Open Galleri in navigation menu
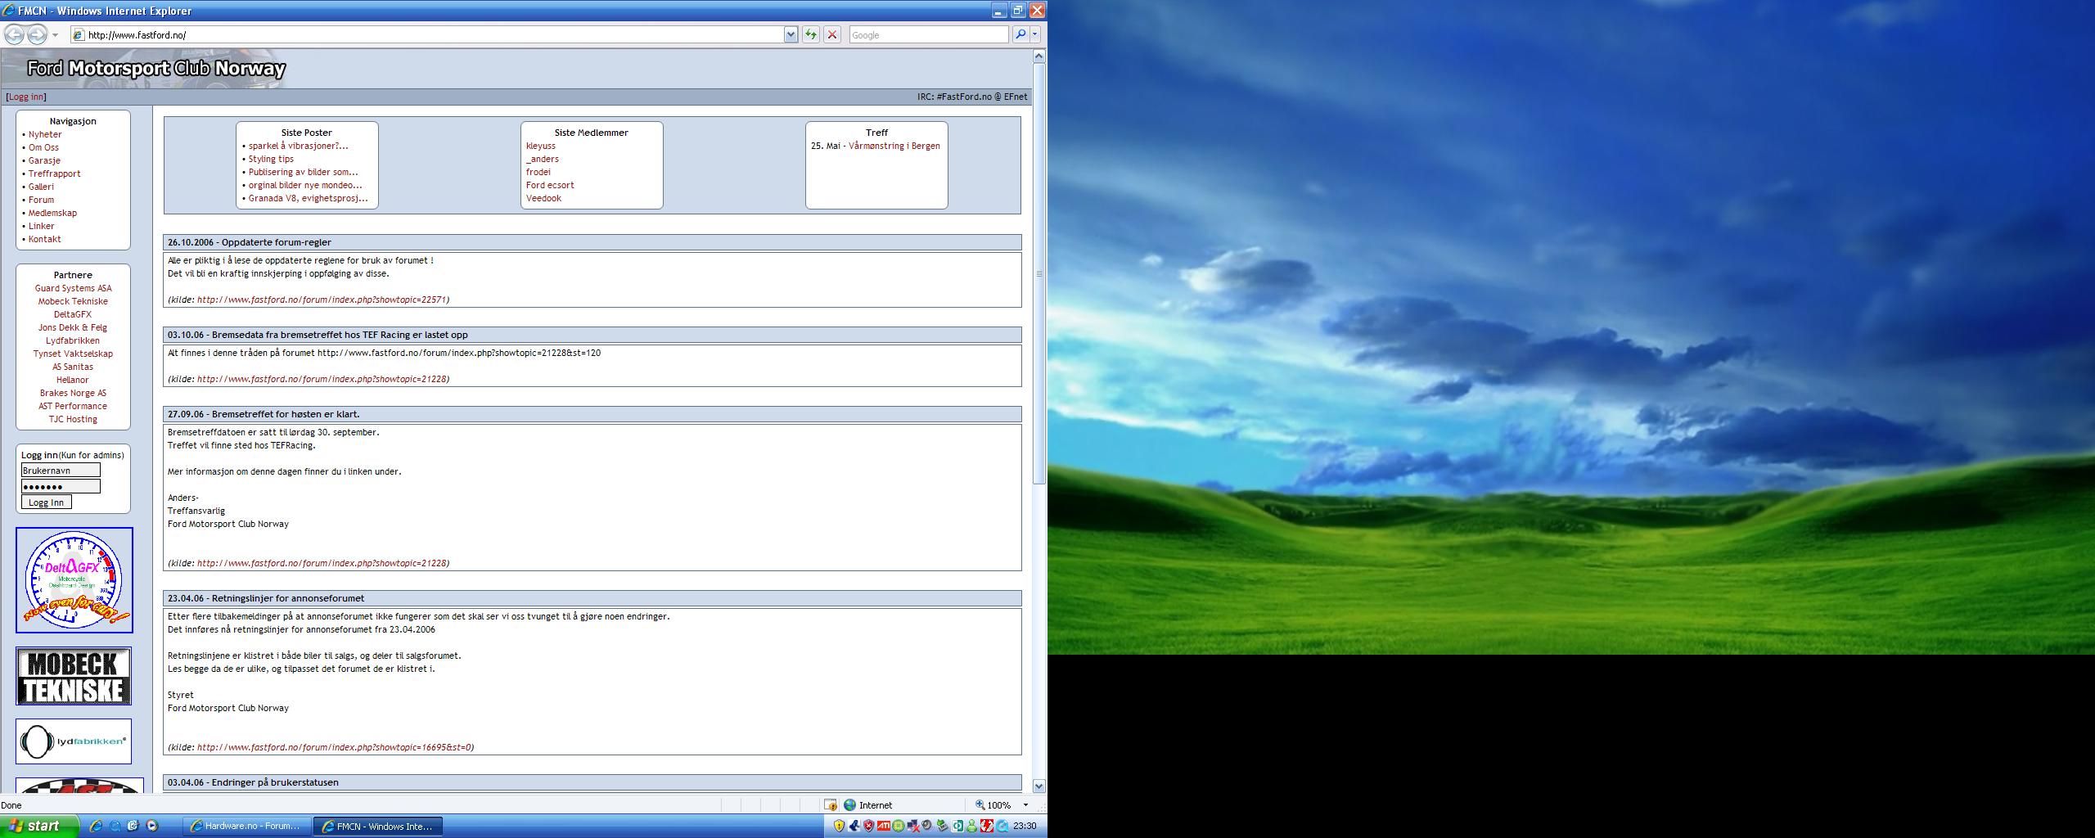The width and height of the screenshot is (2095, 838). pyautogui.click(x=41, y=187)
